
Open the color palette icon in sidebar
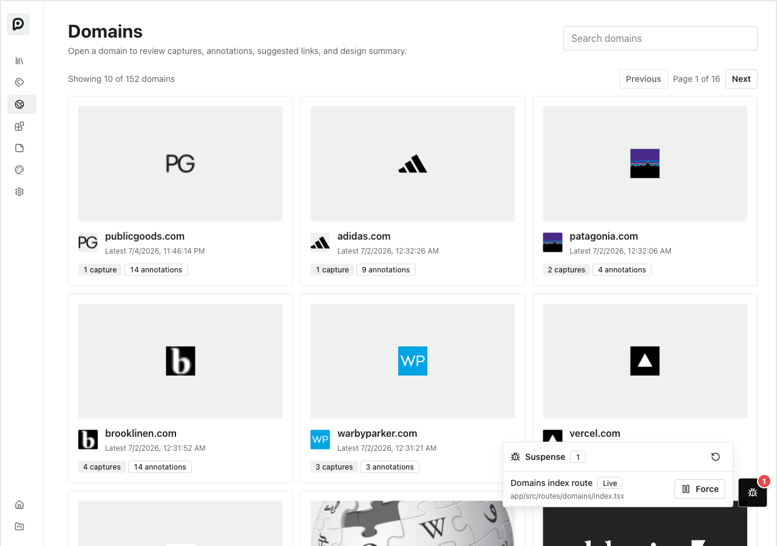coord(19,170)
